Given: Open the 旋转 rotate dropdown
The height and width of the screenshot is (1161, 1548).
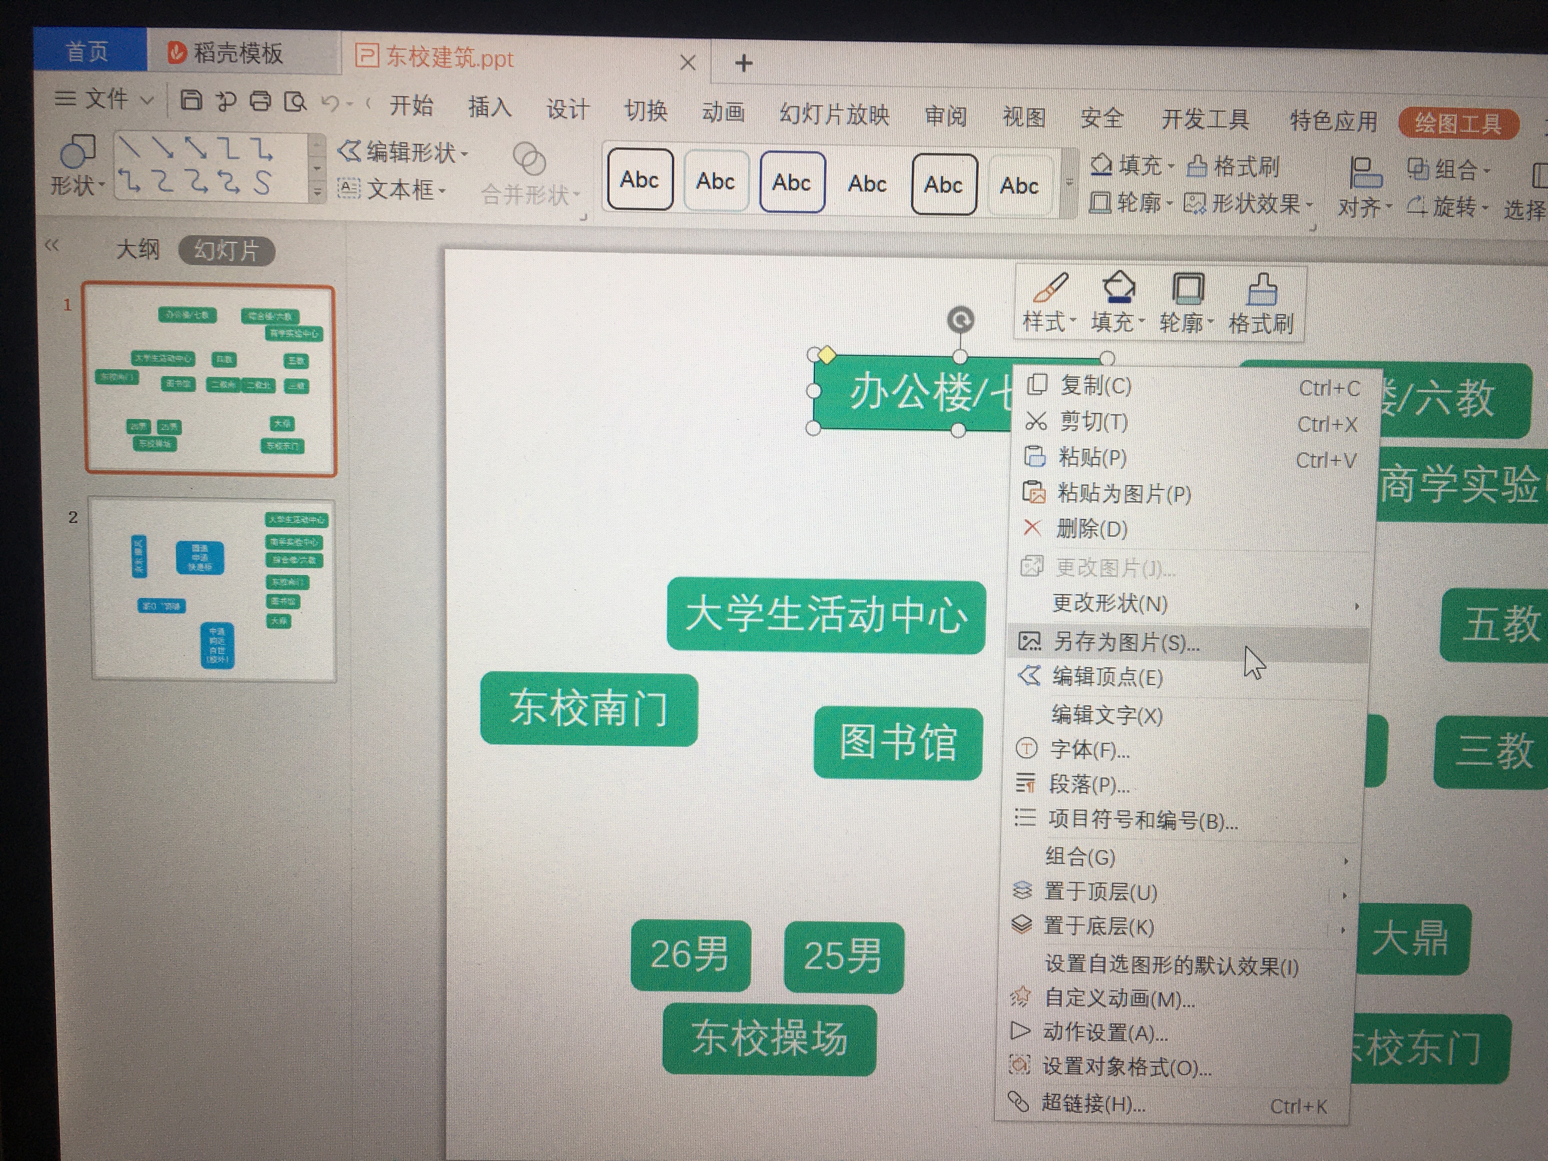Looking at the screenshot, I should click(x=1447, y=207).
